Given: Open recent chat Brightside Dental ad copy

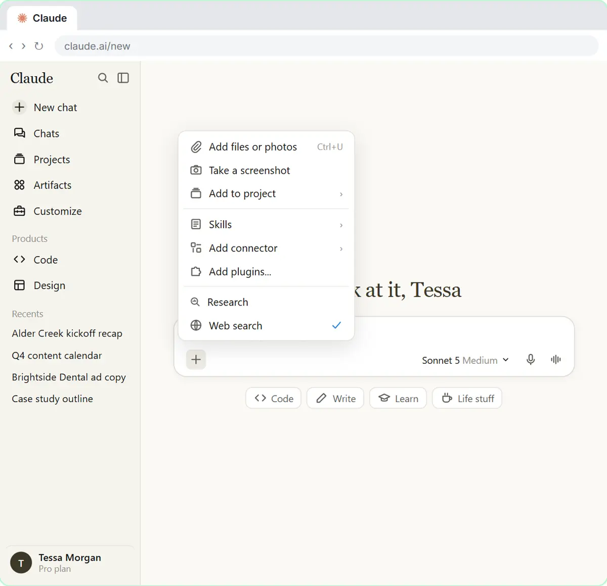Looking at the screenshot, I should coord(69,377).
